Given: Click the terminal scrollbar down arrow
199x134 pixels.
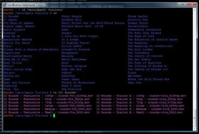Looking at the screenshot, I should 195,129.
